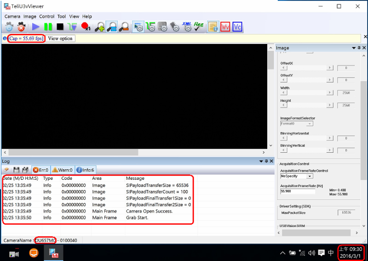This screenshot has height=261, width=368.
Task: Click the AcquisitionFrameRate input field
Action: click(298, 192)
